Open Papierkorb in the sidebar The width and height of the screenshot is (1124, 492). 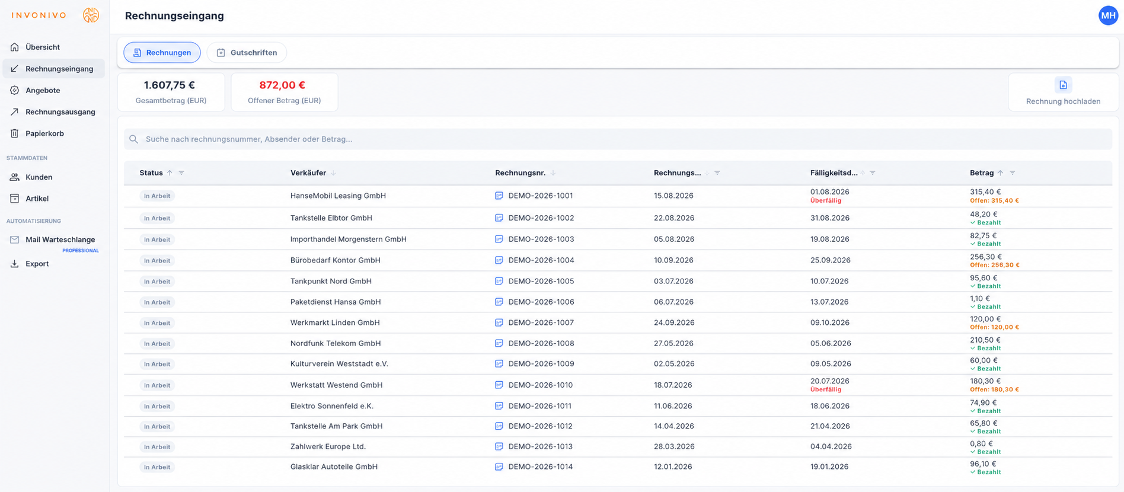[x=53, y=134]
